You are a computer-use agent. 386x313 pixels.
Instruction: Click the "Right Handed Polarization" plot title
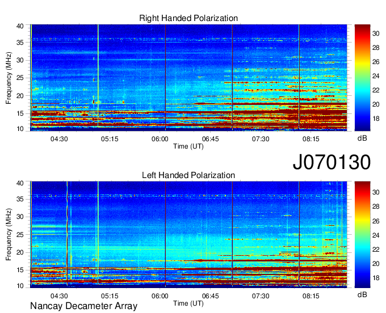[188, 18]
